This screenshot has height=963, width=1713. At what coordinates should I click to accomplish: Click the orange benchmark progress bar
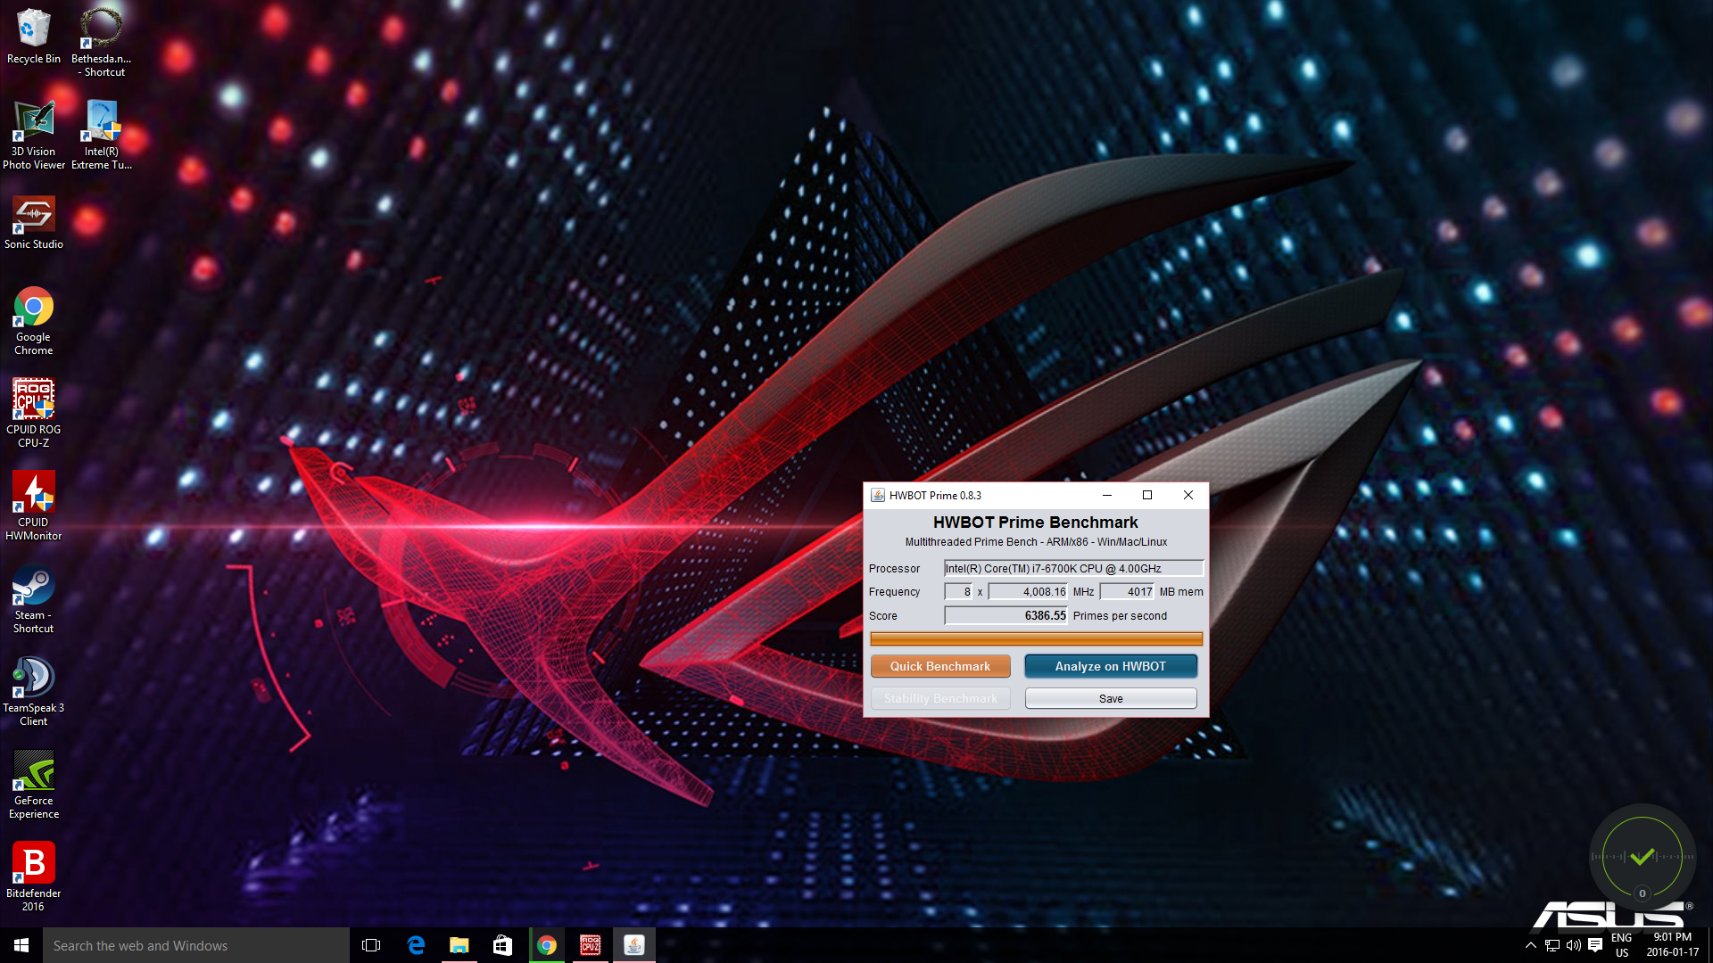pyautogui.click(x=1037, y=638)
